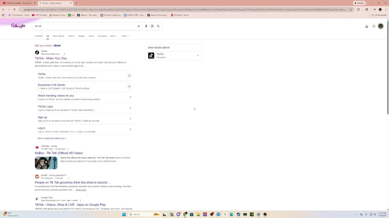This screenshot has height=218, width=389.
Task: Open the Kick bookmark
Action: click(x=71, y=15)
